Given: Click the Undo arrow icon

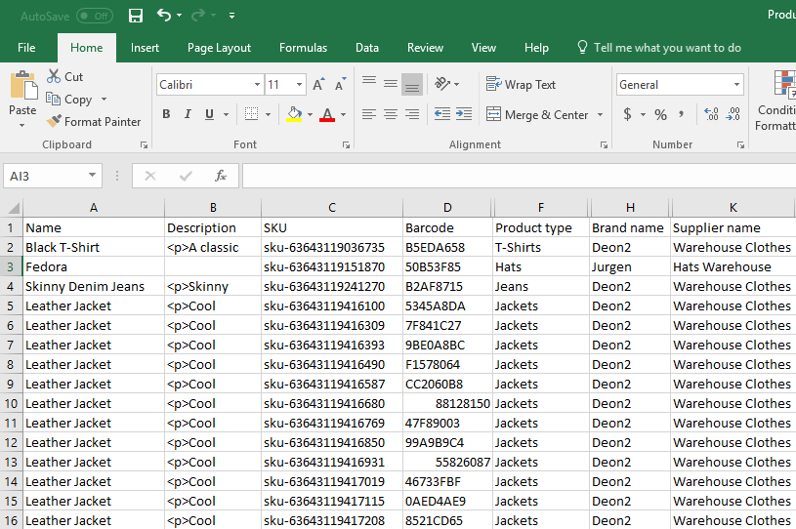Looking at the screenshot, I should point(164,16).
